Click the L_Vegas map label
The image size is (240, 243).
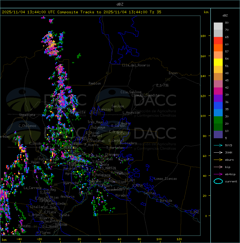33,162
